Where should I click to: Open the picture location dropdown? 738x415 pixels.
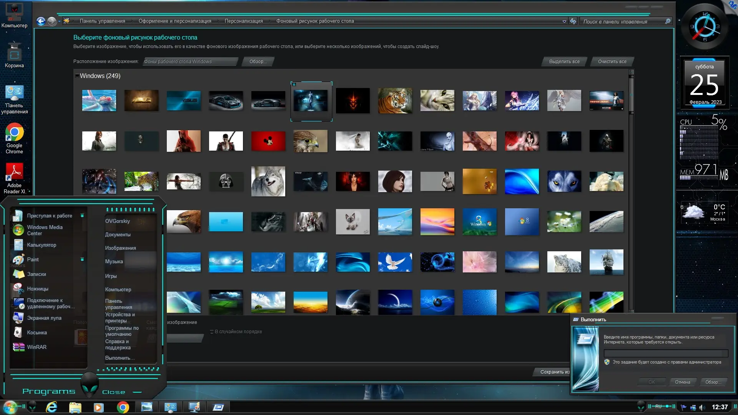(x=190, y=61)
